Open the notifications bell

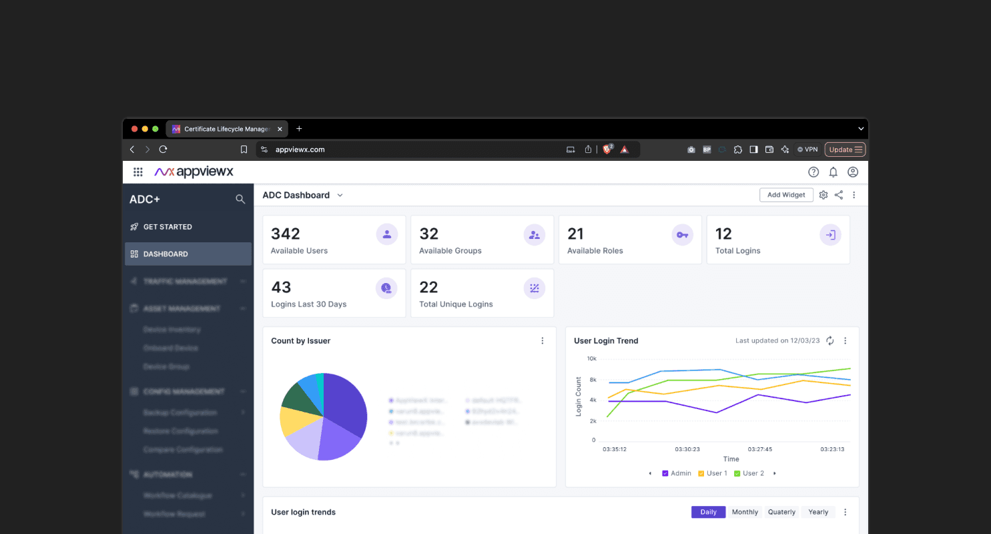point(833,172)
